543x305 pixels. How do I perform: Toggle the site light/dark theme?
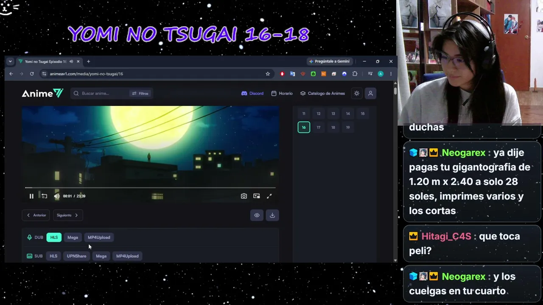[x=357, y=93]
